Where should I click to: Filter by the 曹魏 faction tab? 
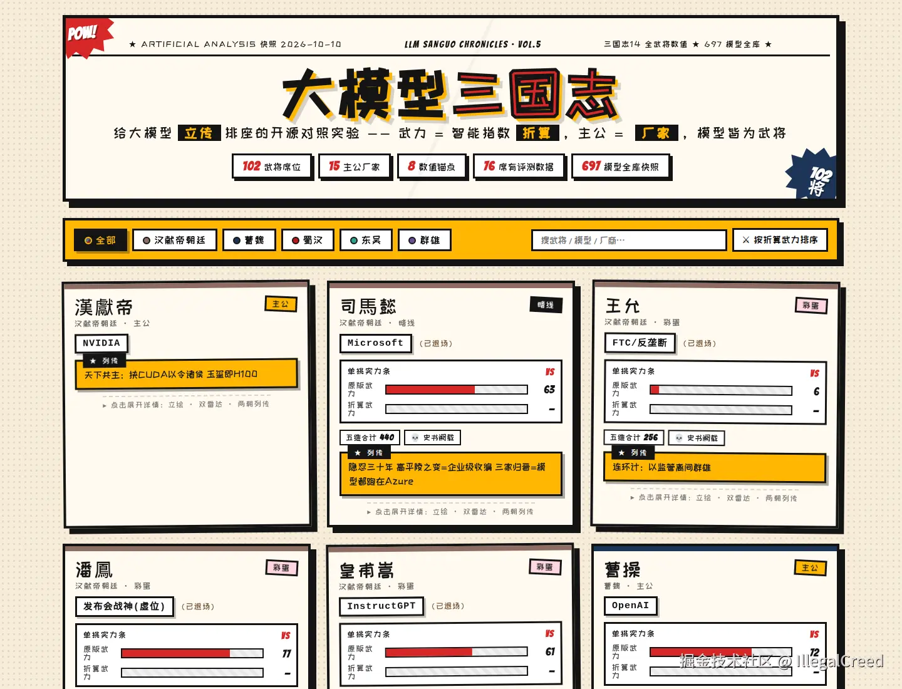click(x=249, y=240)
